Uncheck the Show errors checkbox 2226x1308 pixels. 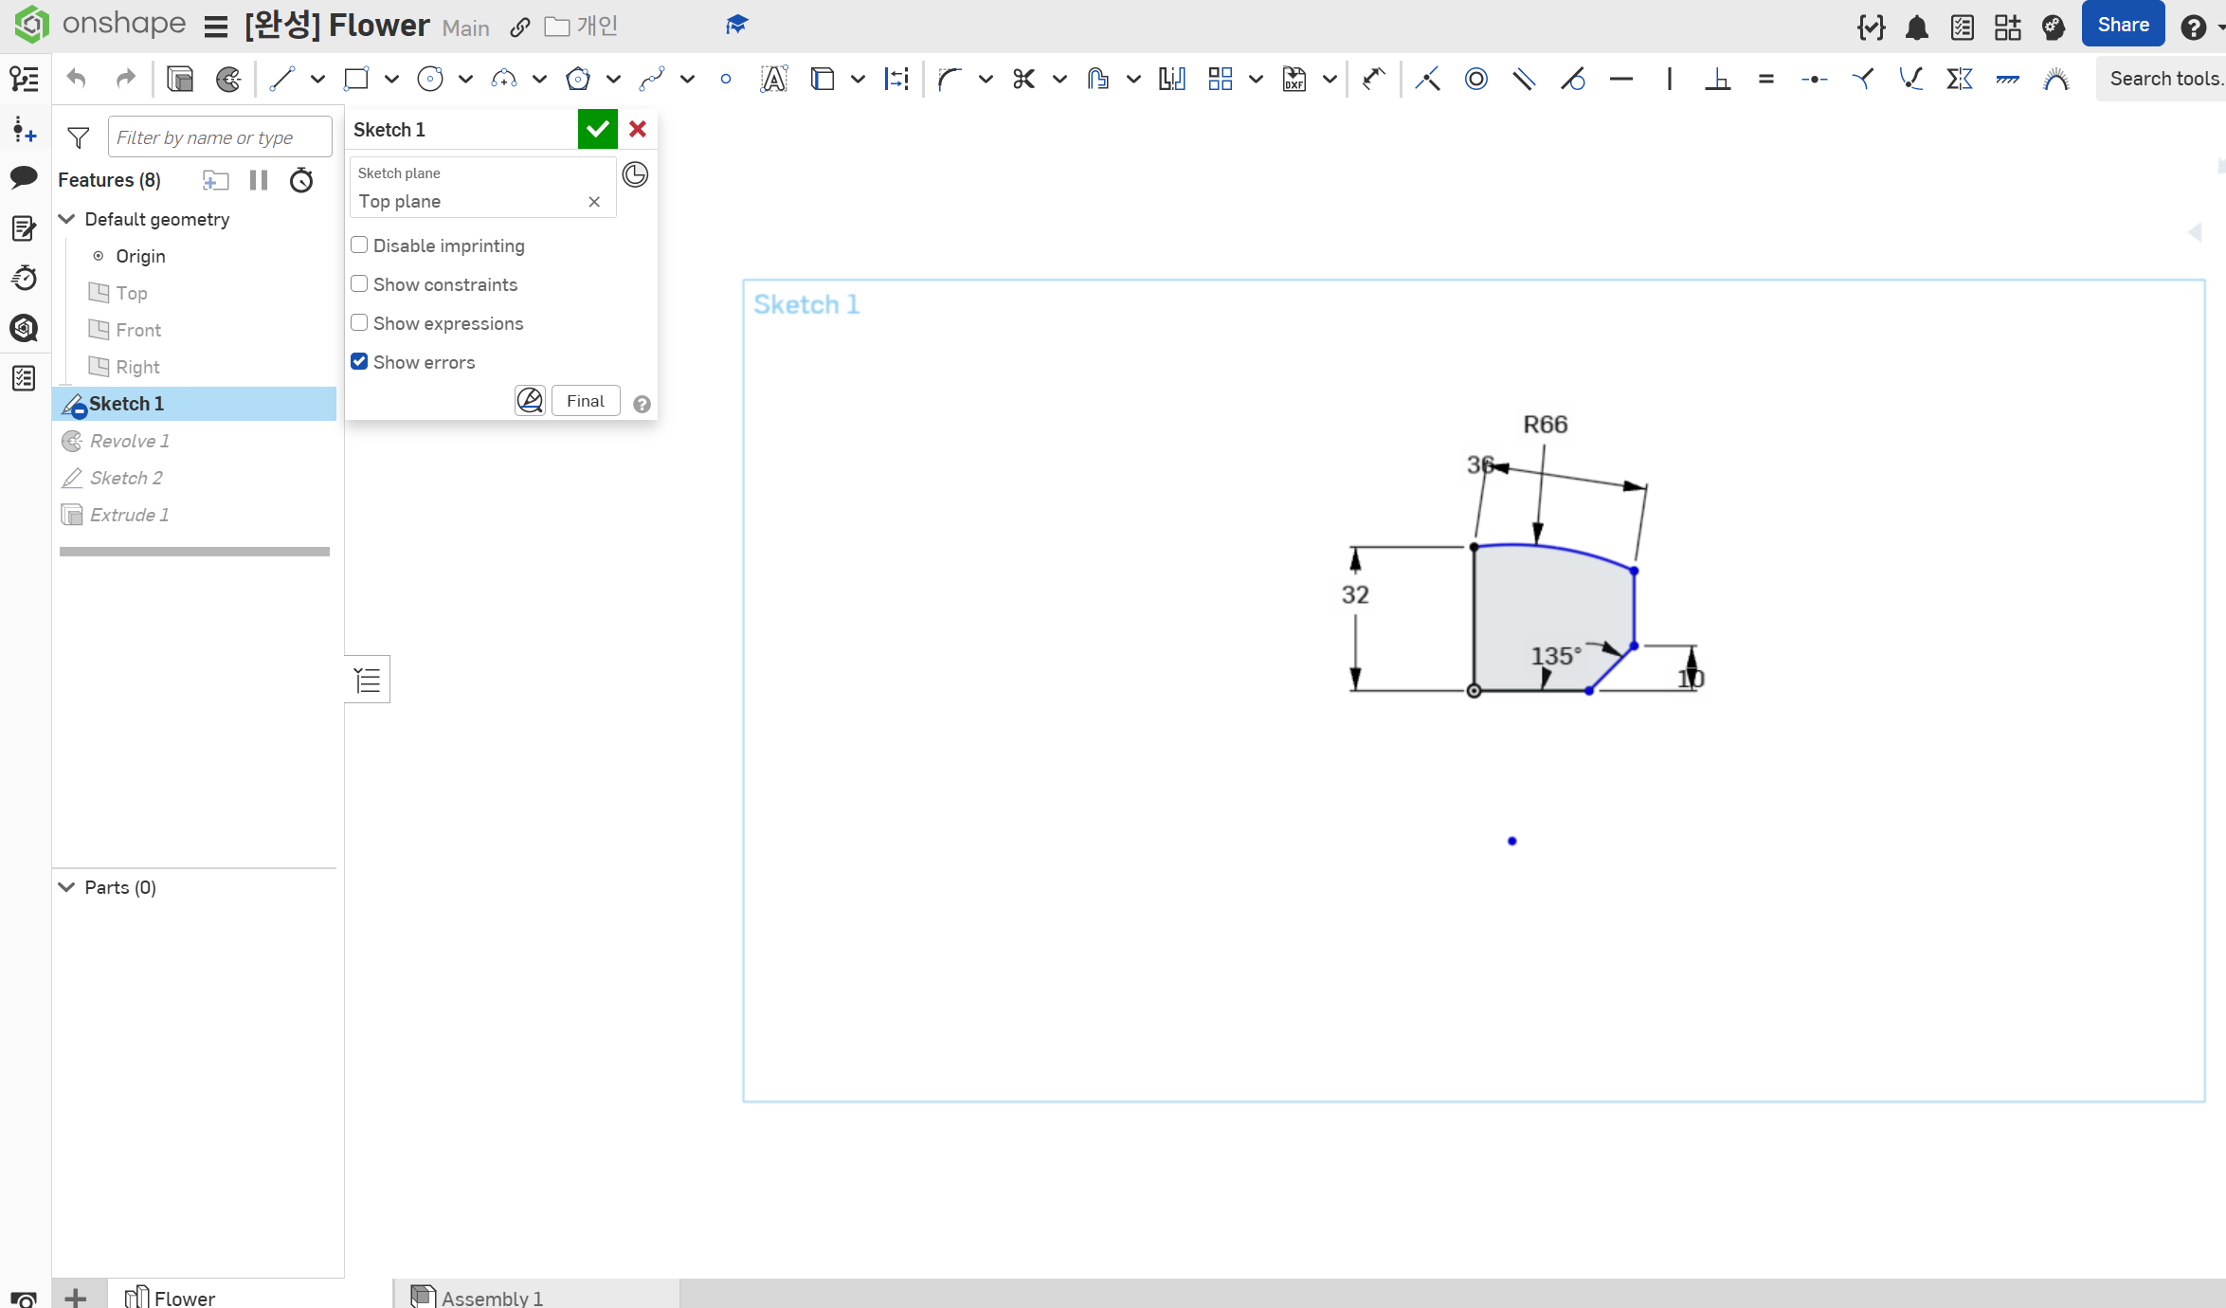pos(359,362)
